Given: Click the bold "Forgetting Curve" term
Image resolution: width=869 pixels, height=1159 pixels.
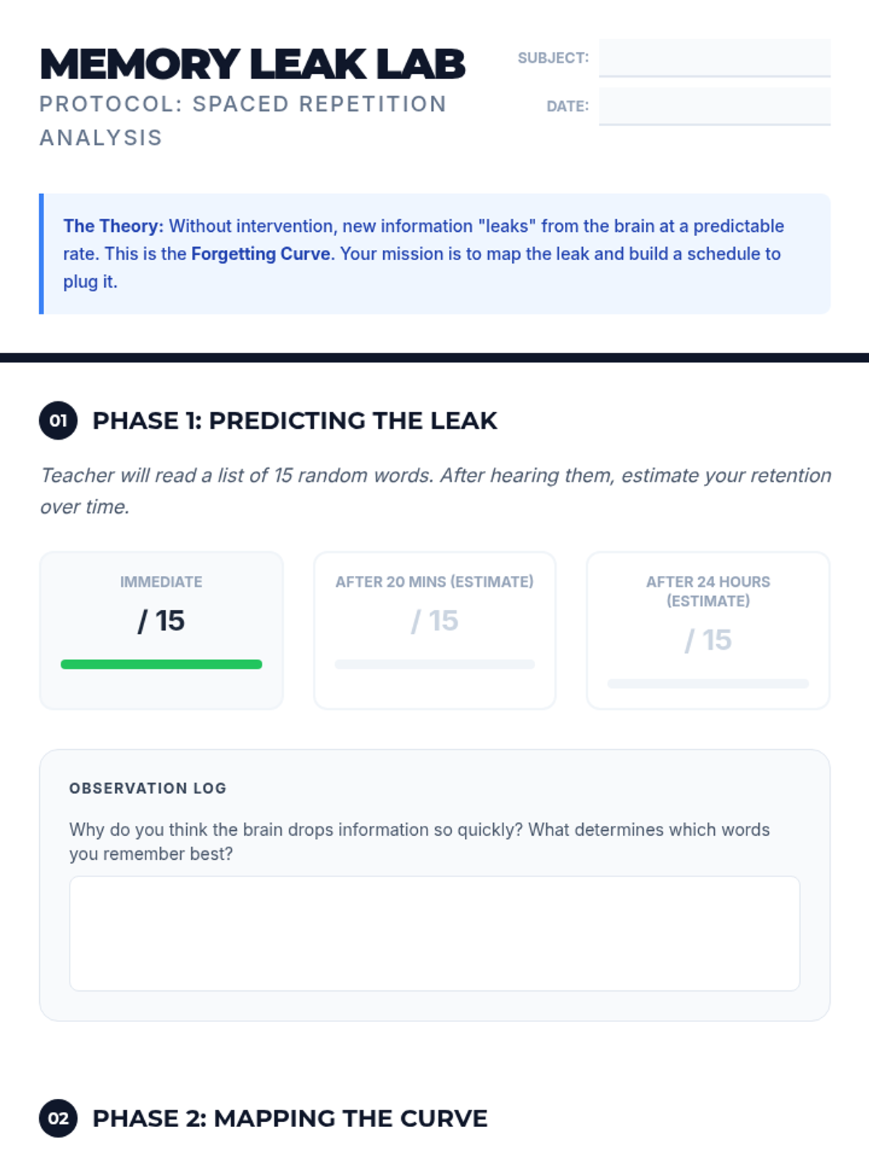Looking at the screenshot, I should coord(261,254).
